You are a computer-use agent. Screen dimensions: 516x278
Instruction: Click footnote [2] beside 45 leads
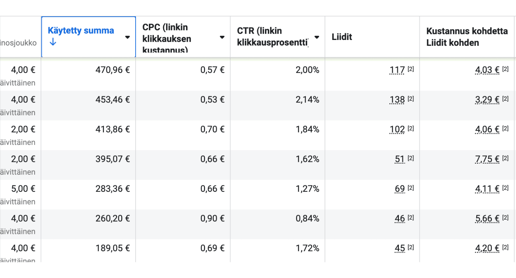[x=411, y=247]
